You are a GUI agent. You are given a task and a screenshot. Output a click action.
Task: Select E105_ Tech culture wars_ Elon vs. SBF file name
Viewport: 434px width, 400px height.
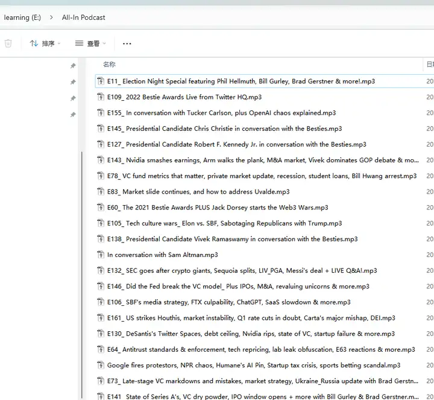[x=224, y=223]
